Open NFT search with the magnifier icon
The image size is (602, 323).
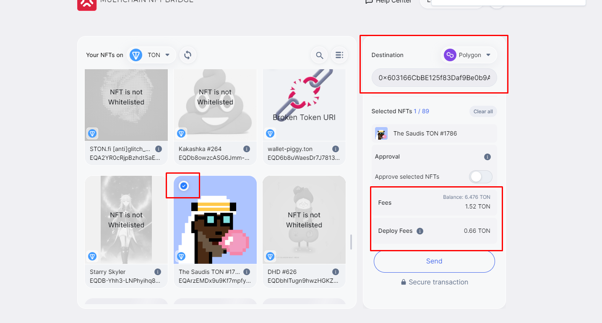tap(320, 55)
